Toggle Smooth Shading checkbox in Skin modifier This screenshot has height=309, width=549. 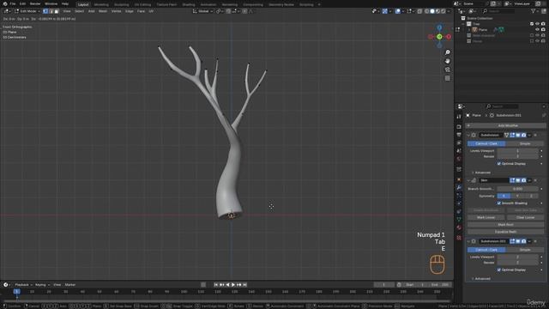pyautogui.click(x=499, y=203)
